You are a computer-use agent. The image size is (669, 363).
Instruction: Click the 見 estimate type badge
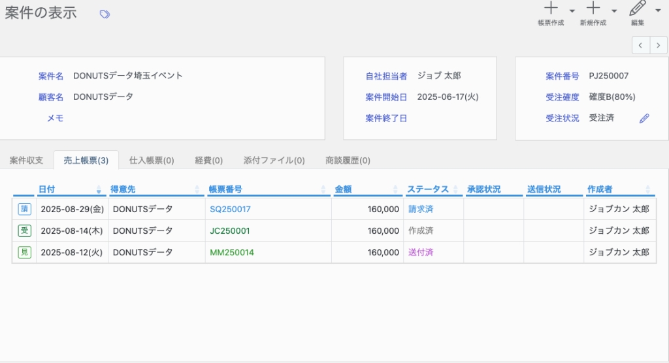coord(25,252)
